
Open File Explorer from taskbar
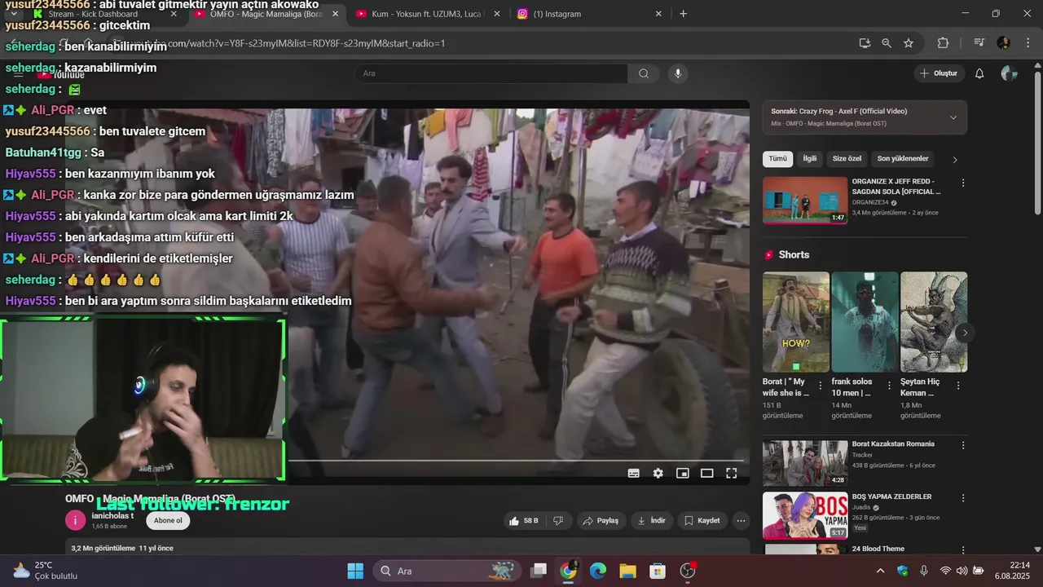tap(627, 571)
